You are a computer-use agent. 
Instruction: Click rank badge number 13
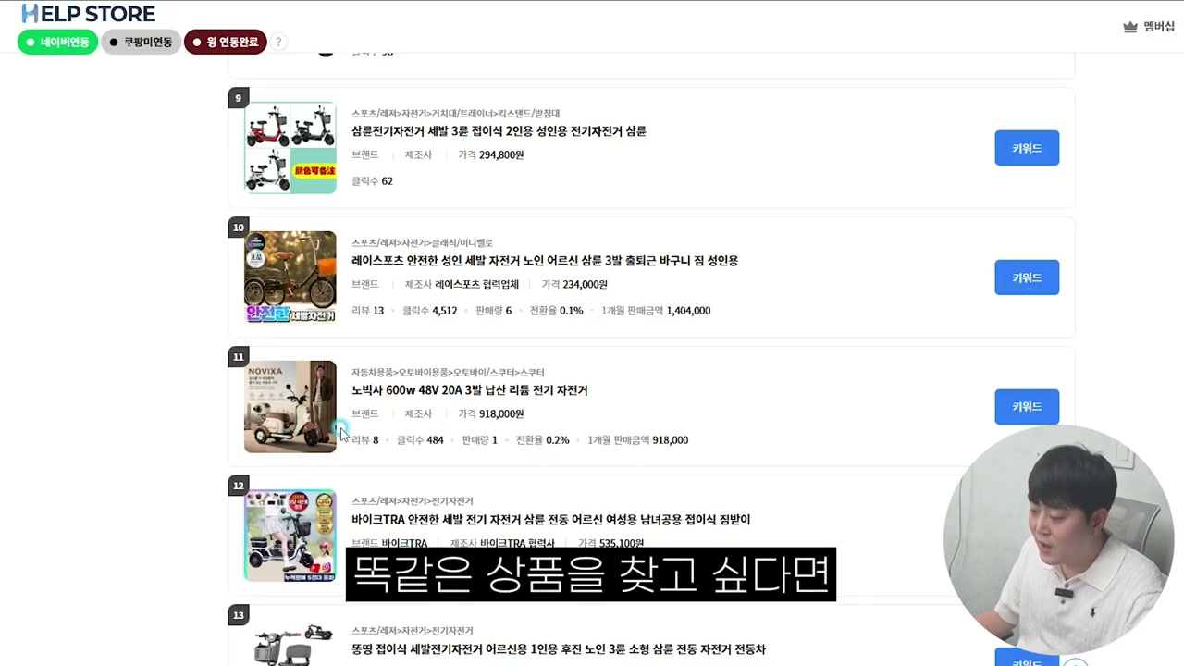239,615
